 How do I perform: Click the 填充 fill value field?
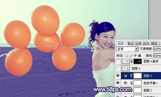click(x=157, y=55)
